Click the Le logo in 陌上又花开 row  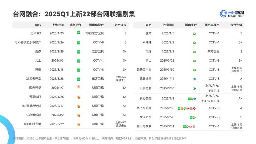[x=188, y=108]
